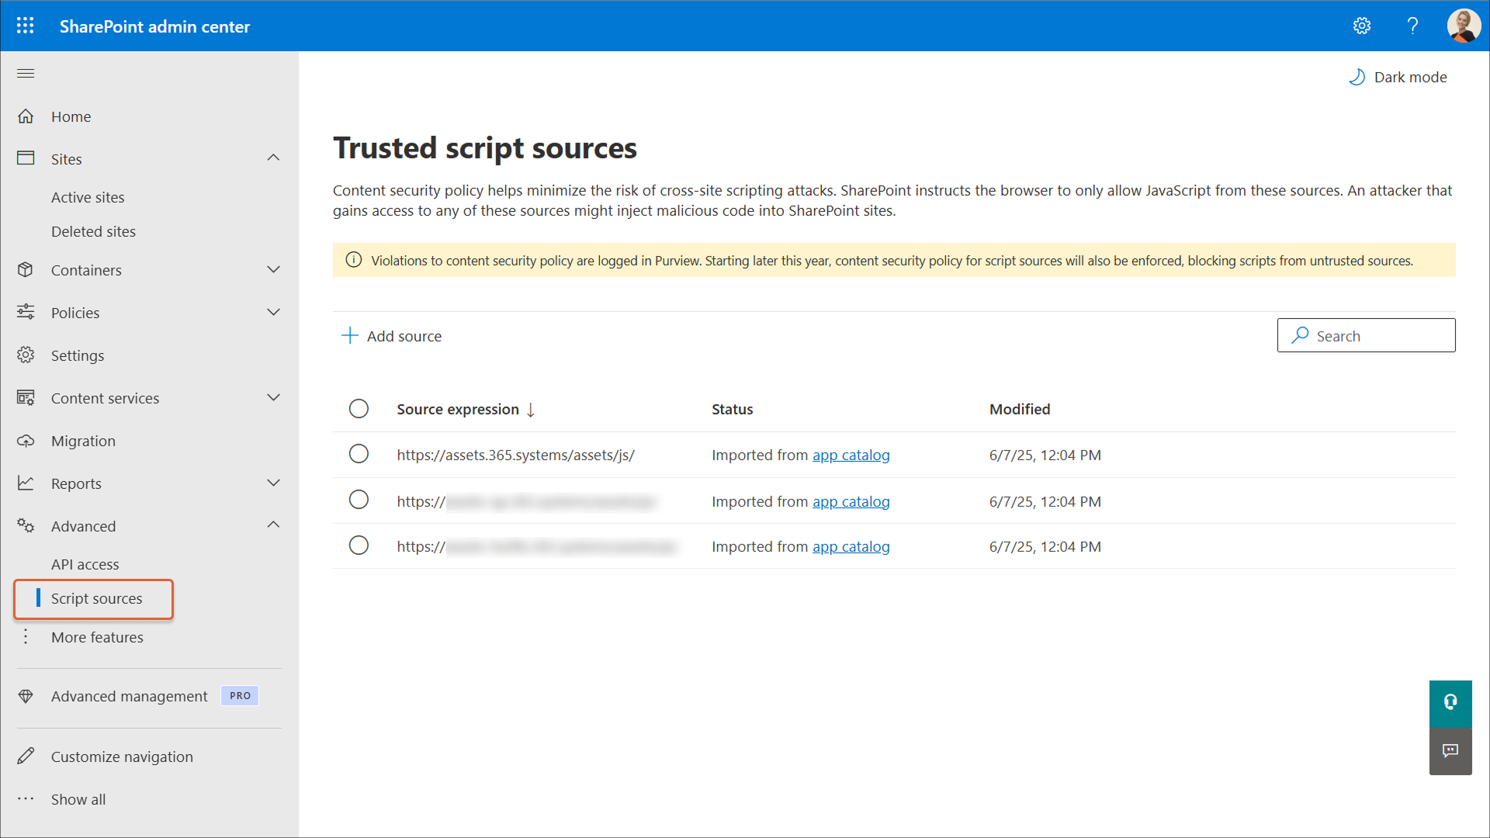Select the last source row radio
The height and width of the screenshot is (838, 1490).
(x=359, y=545)
